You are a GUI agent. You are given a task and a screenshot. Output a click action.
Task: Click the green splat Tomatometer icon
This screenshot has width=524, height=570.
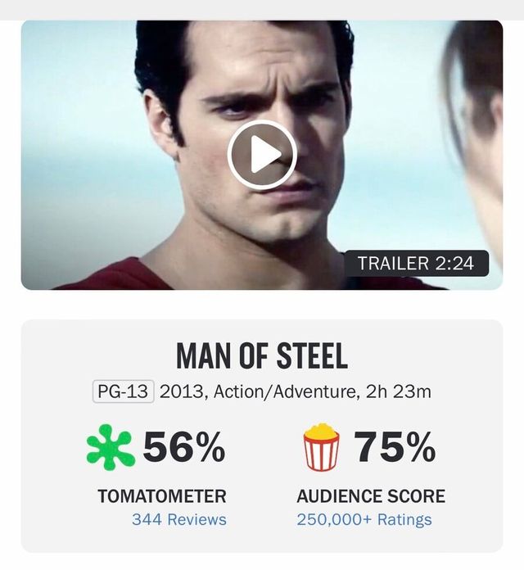click(109, 447)
